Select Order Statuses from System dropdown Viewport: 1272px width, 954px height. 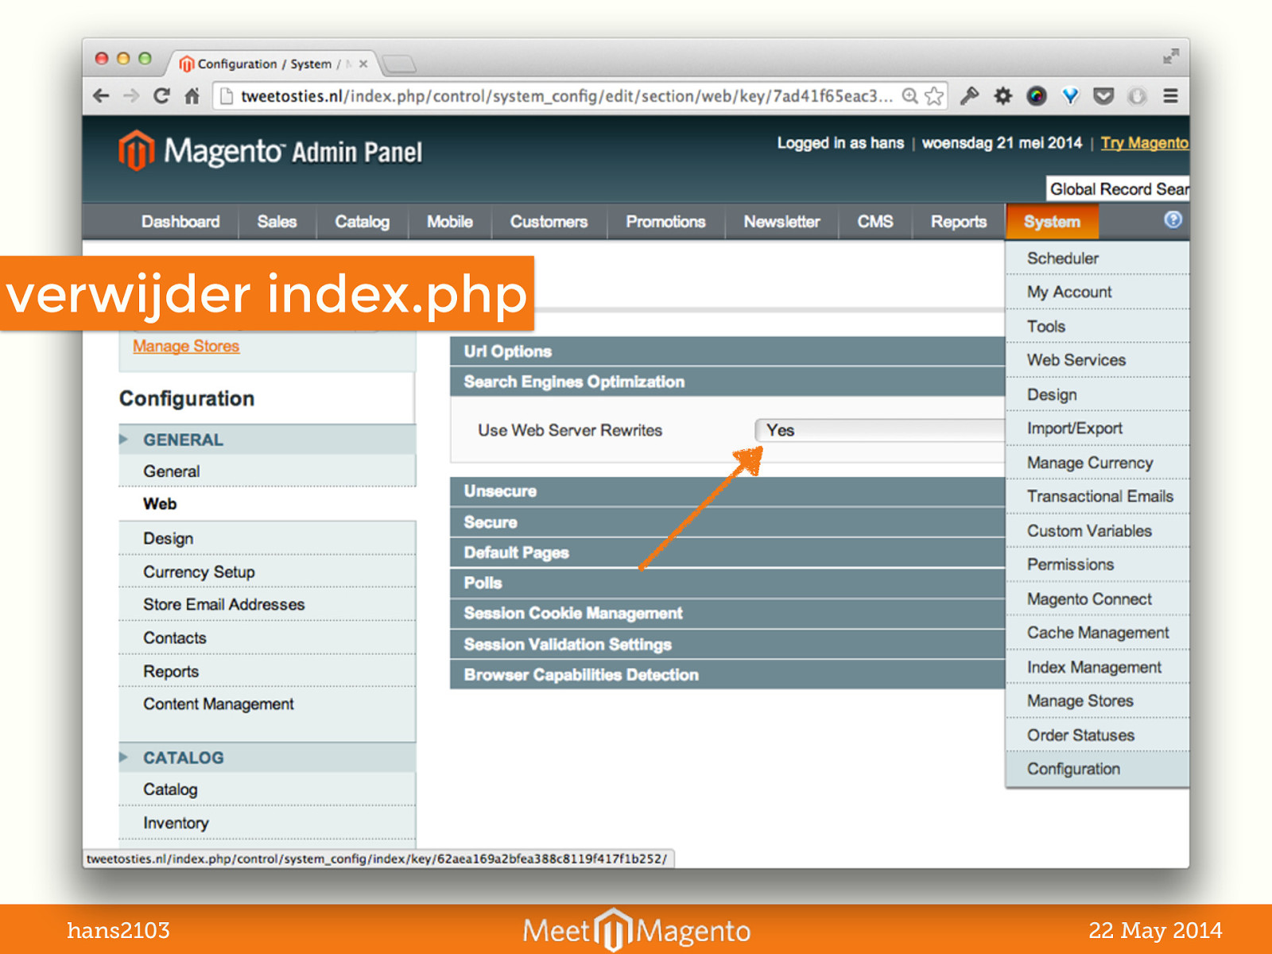tap(1098, 735)
